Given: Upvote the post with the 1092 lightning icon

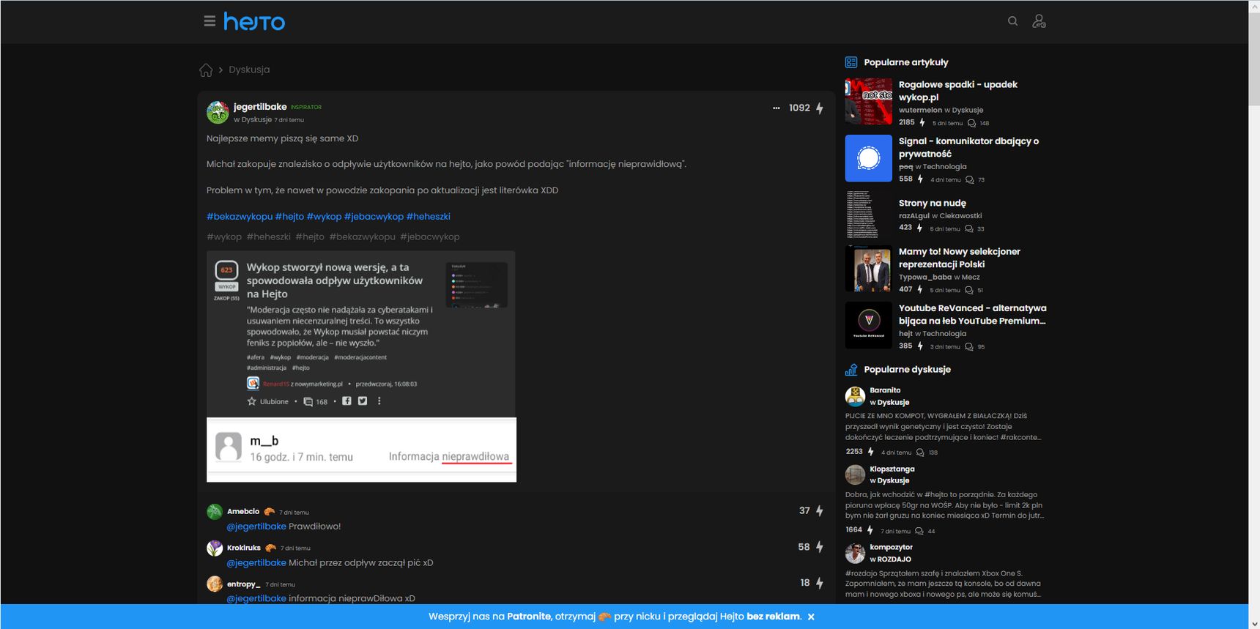Looking at the screenshot, I should tap(820, 108).
